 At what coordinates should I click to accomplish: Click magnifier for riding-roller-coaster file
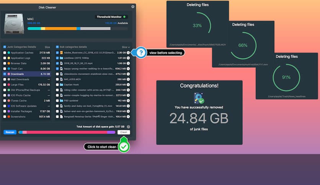[x=128, y=90]
